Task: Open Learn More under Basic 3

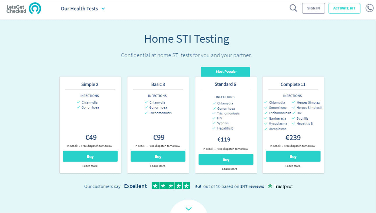Action: pyautogui.click(x=158, y=166)
